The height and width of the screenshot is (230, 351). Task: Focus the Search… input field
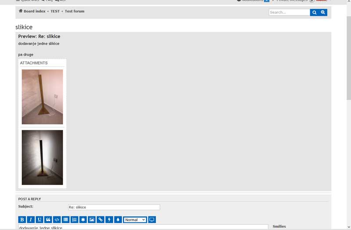pyautogui.click(x=290, y=12)
